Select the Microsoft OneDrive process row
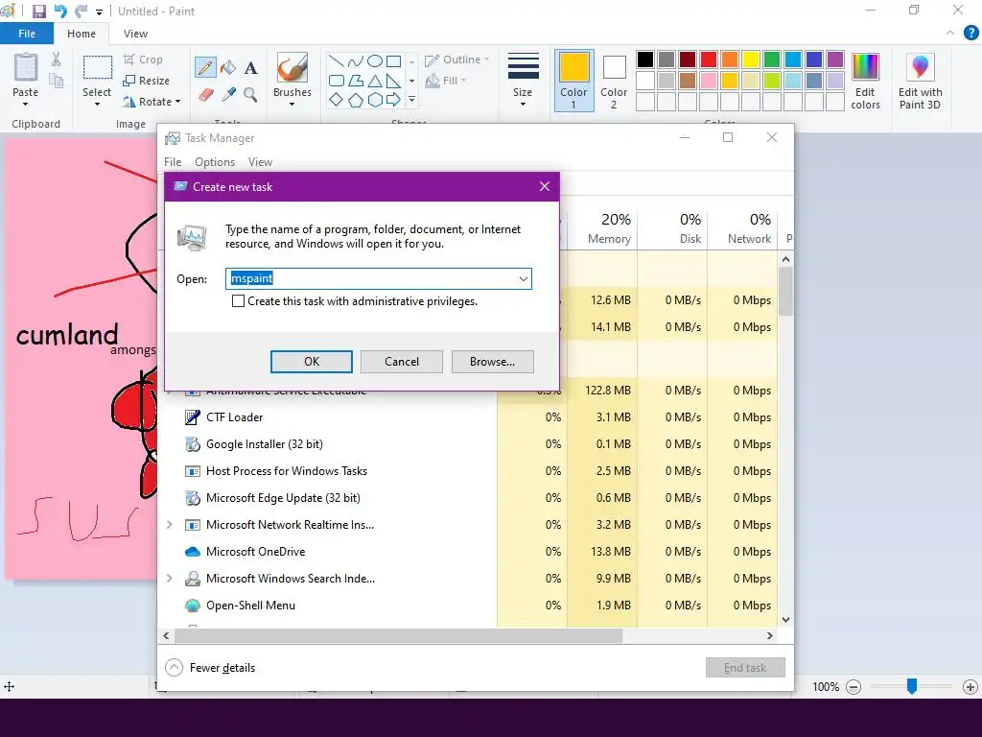The image size is (982, 737). [x=468, y=552]
